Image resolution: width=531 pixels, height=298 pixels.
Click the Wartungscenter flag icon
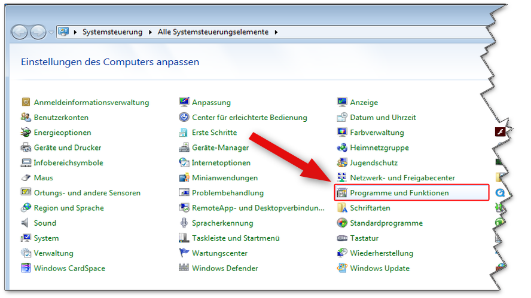pyautogui.click(x=184, y=253)
